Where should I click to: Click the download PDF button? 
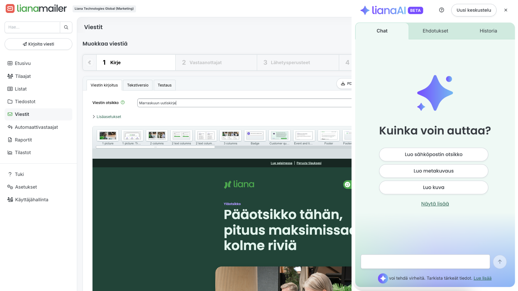[x=346, y=84]
